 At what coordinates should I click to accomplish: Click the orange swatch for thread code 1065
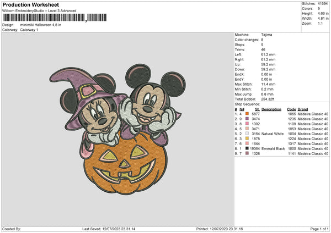(247, 114)
